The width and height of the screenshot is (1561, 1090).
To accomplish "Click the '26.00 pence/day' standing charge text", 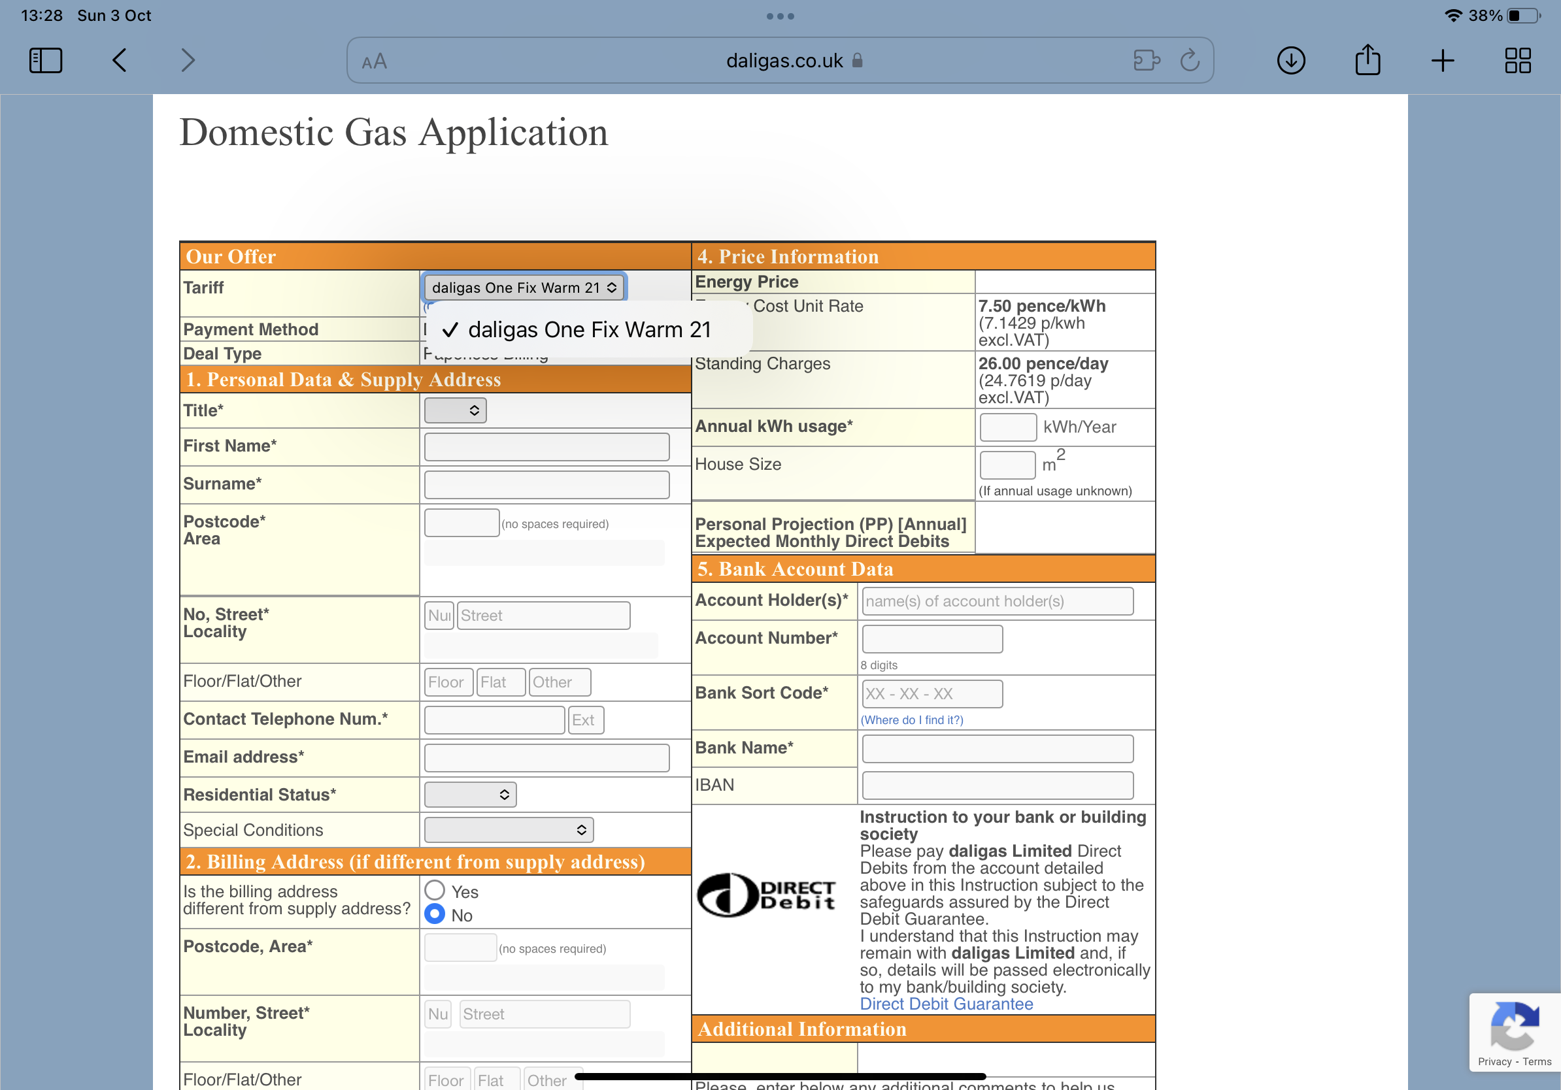I will coord(1043,363).
